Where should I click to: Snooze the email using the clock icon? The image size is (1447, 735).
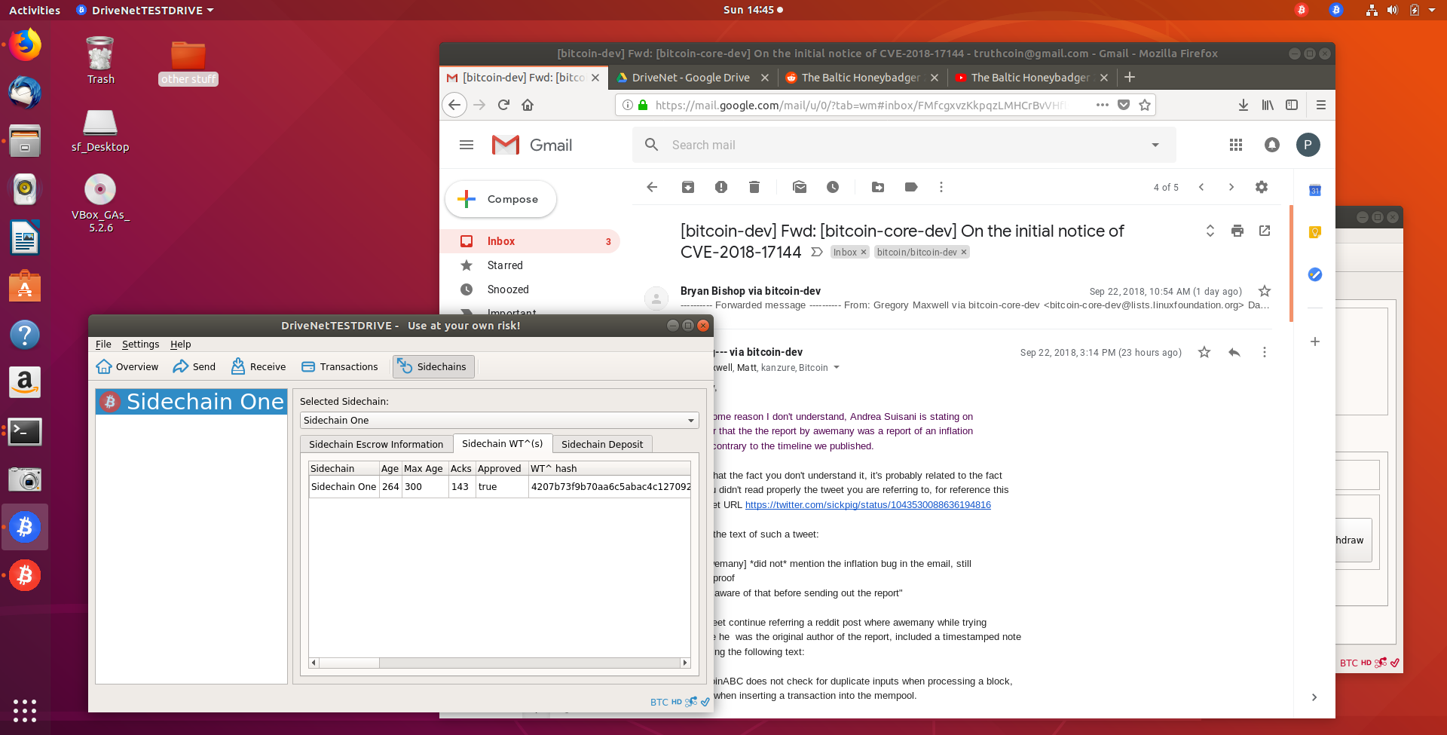[x=833, y=187]
